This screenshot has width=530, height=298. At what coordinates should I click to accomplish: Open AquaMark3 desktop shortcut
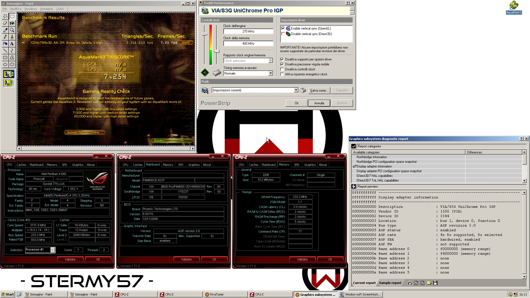[514, 7]
